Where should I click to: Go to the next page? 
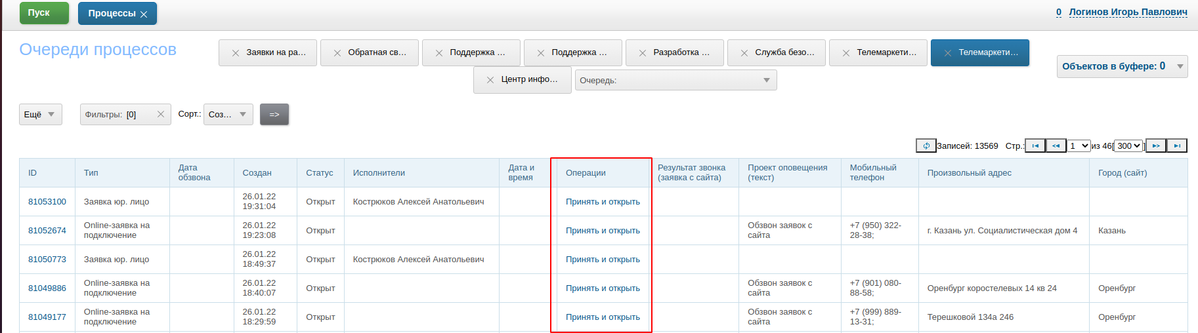[x=1156, y=146]
